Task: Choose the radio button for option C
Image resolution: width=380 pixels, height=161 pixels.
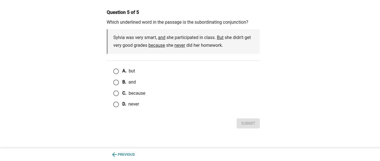Action: click(116, 93)
